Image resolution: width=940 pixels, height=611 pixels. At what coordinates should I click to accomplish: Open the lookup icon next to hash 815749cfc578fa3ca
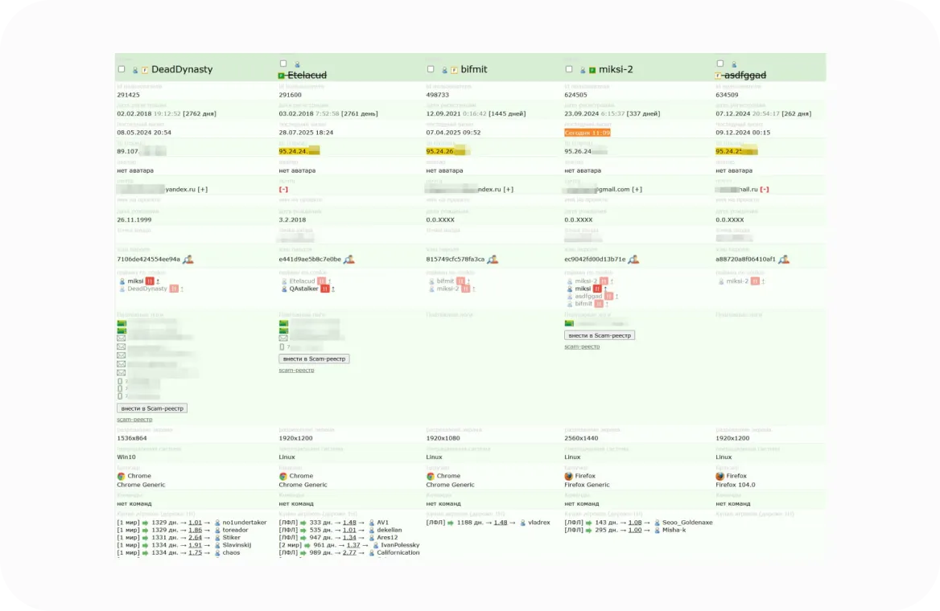[492, 260]
